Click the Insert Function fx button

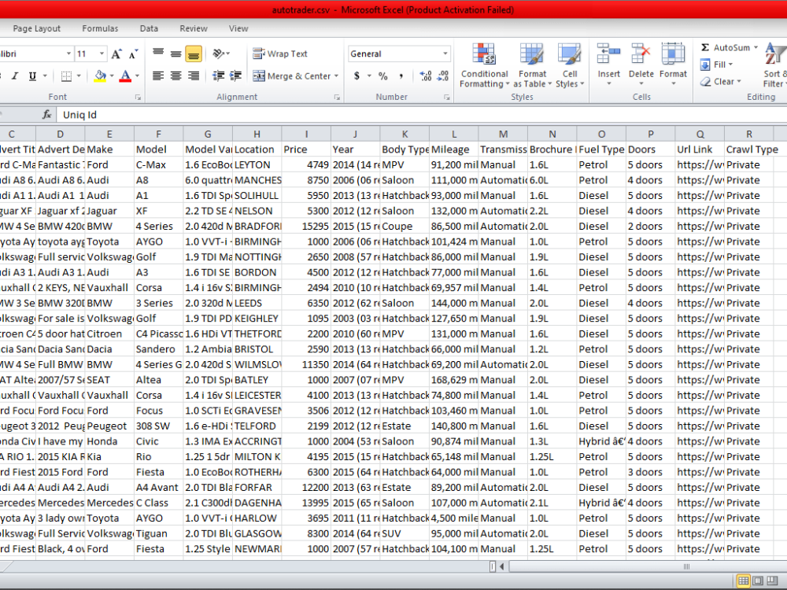coord(46,115)
